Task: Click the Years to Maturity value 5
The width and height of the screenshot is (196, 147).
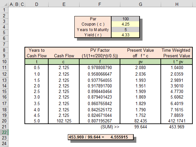Action: [126, 29]
